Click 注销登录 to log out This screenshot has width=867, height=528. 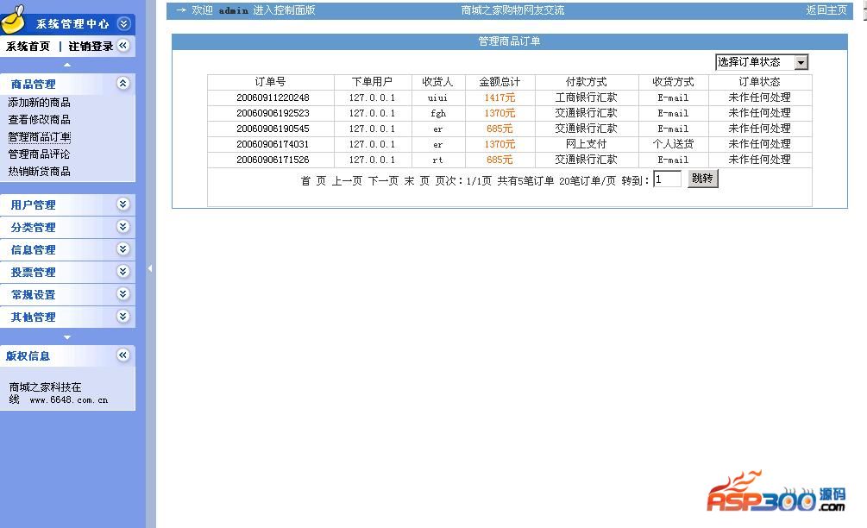pyautogui.click(x=91, y=47)
